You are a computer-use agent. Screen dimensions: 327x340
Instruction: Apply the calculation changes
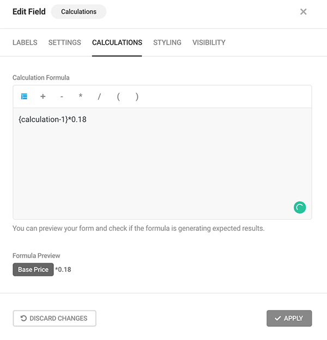289,318
